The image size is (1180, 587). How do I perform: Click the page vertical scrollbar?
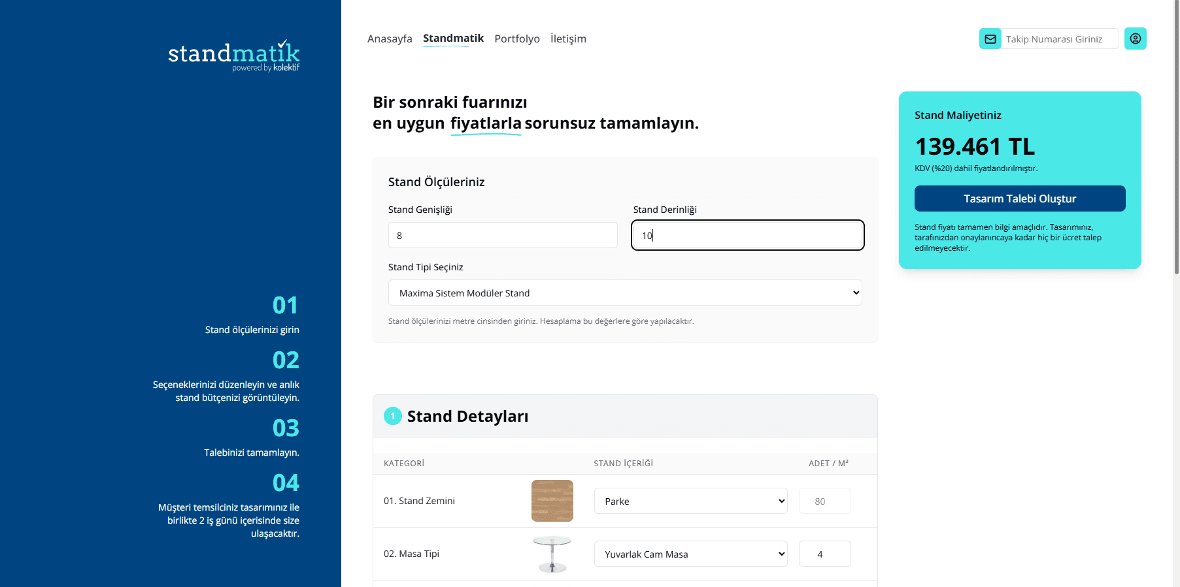[1177, 137]
